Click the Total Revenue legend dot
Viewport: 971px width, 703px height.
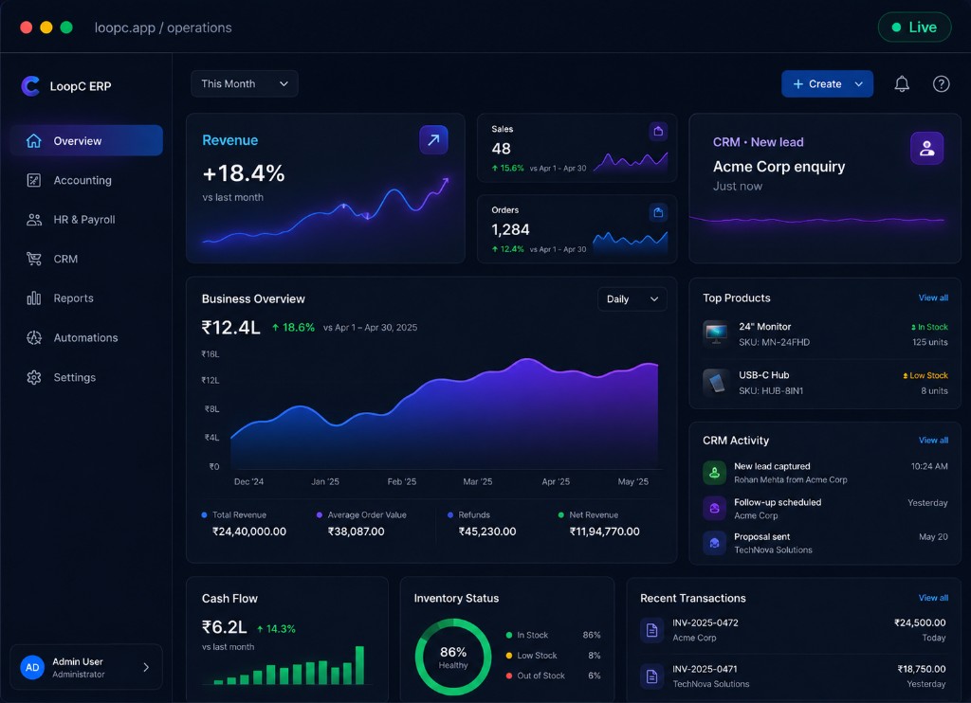(x=205, y=514)
